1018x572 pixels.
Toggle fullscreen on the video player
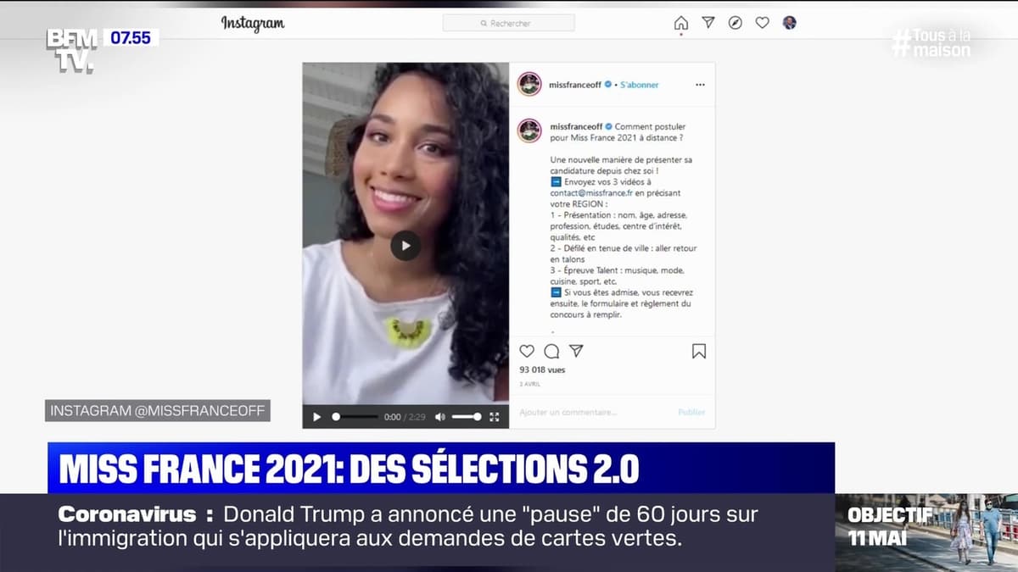click(495, 417)
